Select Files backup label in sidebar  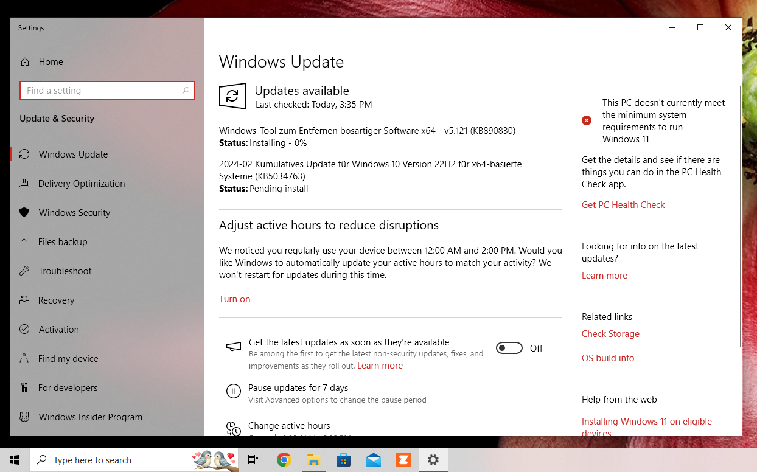63,242
